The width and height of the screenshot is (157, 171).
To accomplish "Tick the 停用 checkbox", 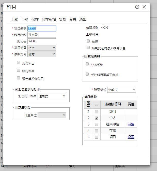I will (88, 41).
